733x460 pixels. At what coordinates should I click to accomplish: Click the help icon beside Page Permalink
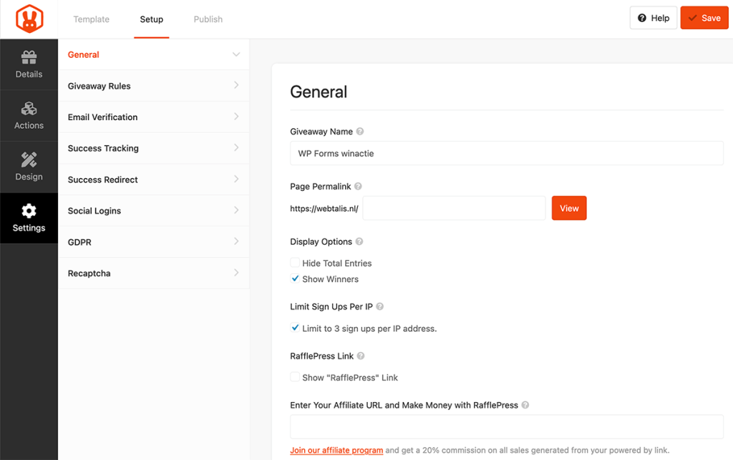tap(359, 187)
